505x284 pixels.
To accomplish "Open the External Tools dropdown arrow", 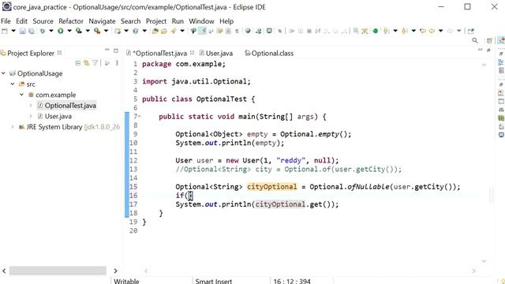I will (106, 31).
